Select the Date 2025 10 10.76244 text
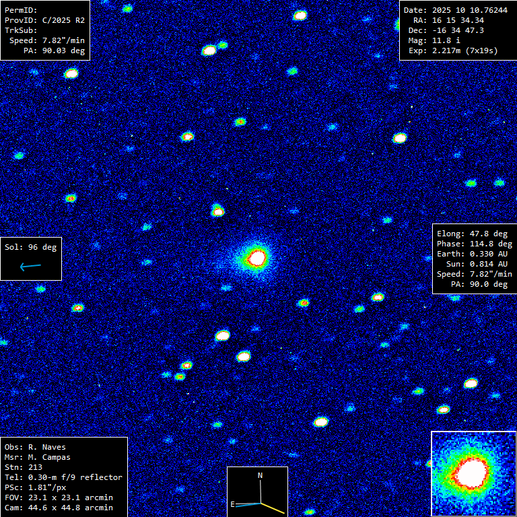The image size is (517, 517). click(x=456, y=10)
